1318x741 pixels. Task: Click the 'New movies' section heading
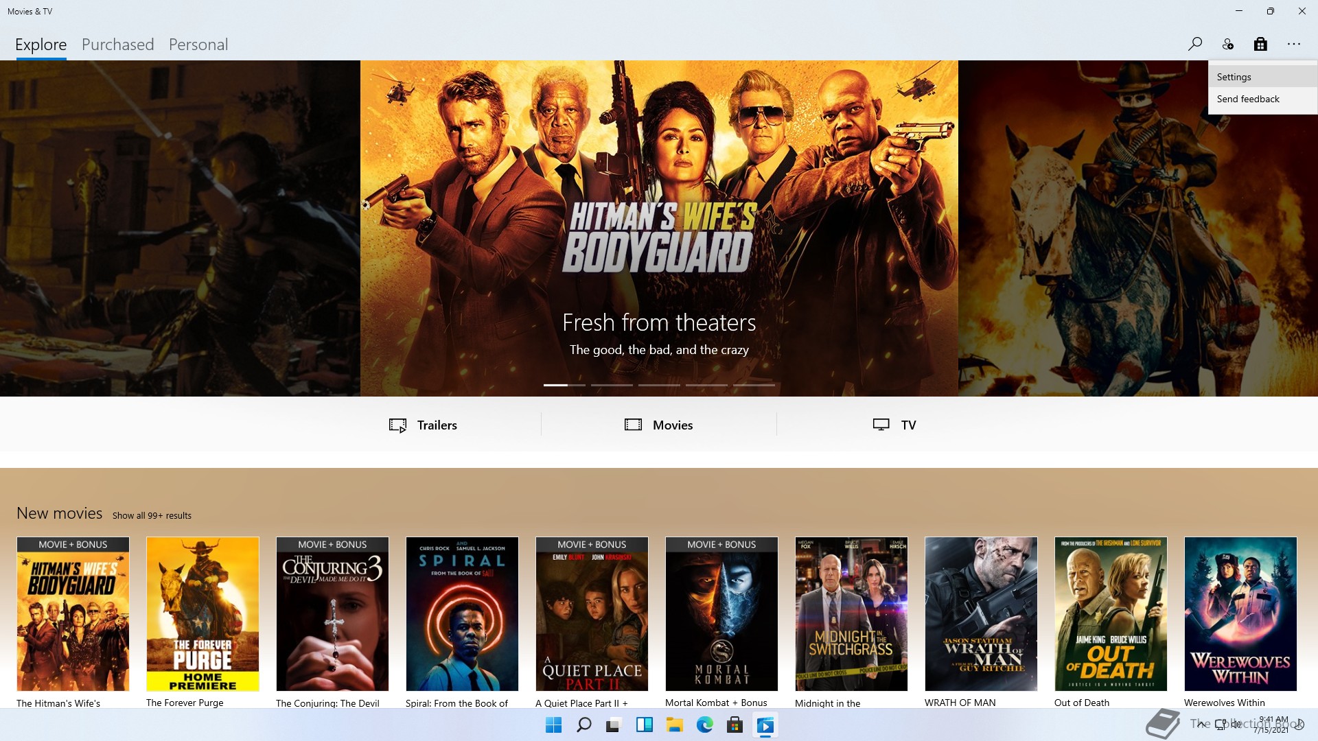click(x=60, y=513)
